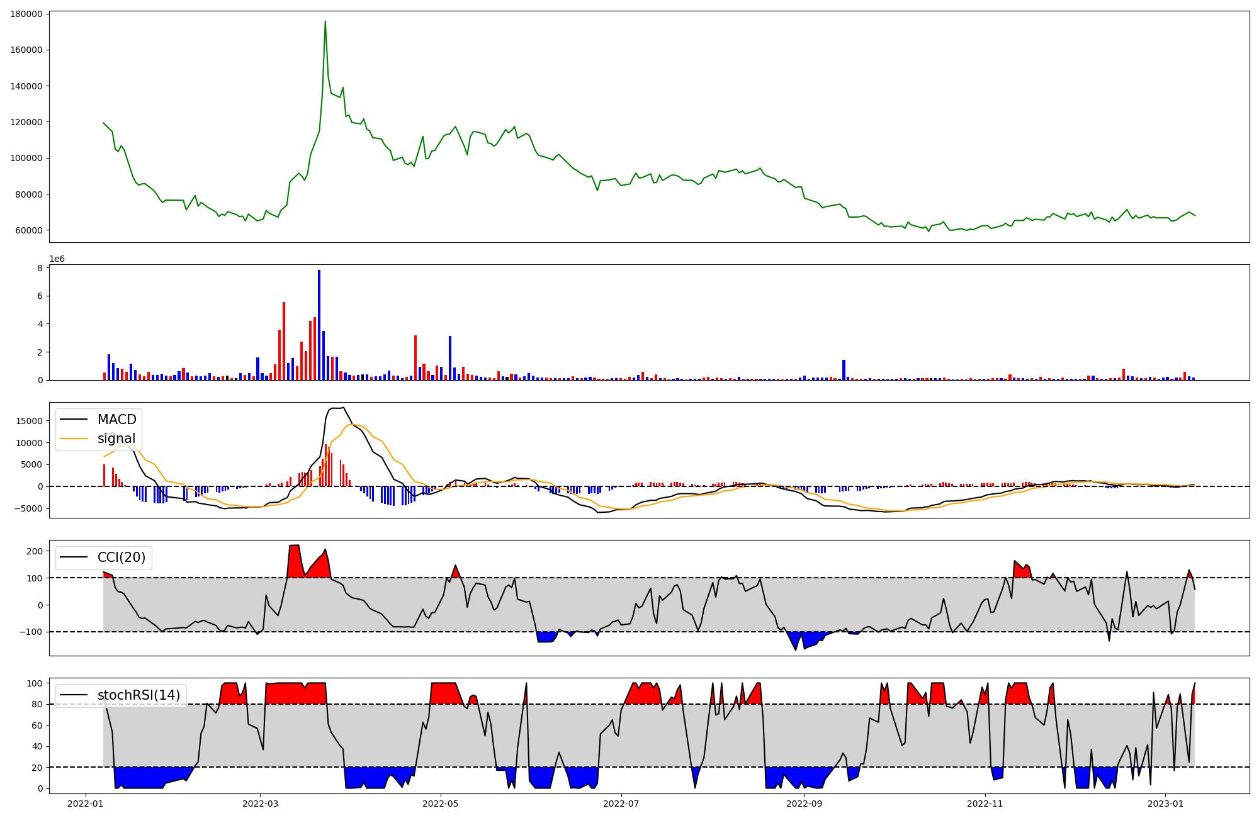Click the tallest red volume bar
1259x818 pixels.
point(284,340)
